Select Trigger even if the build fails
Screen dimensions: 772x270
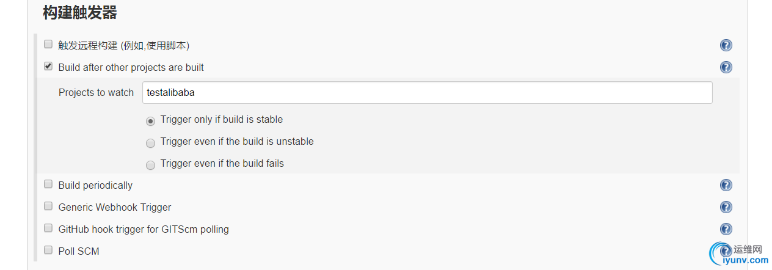150,165
